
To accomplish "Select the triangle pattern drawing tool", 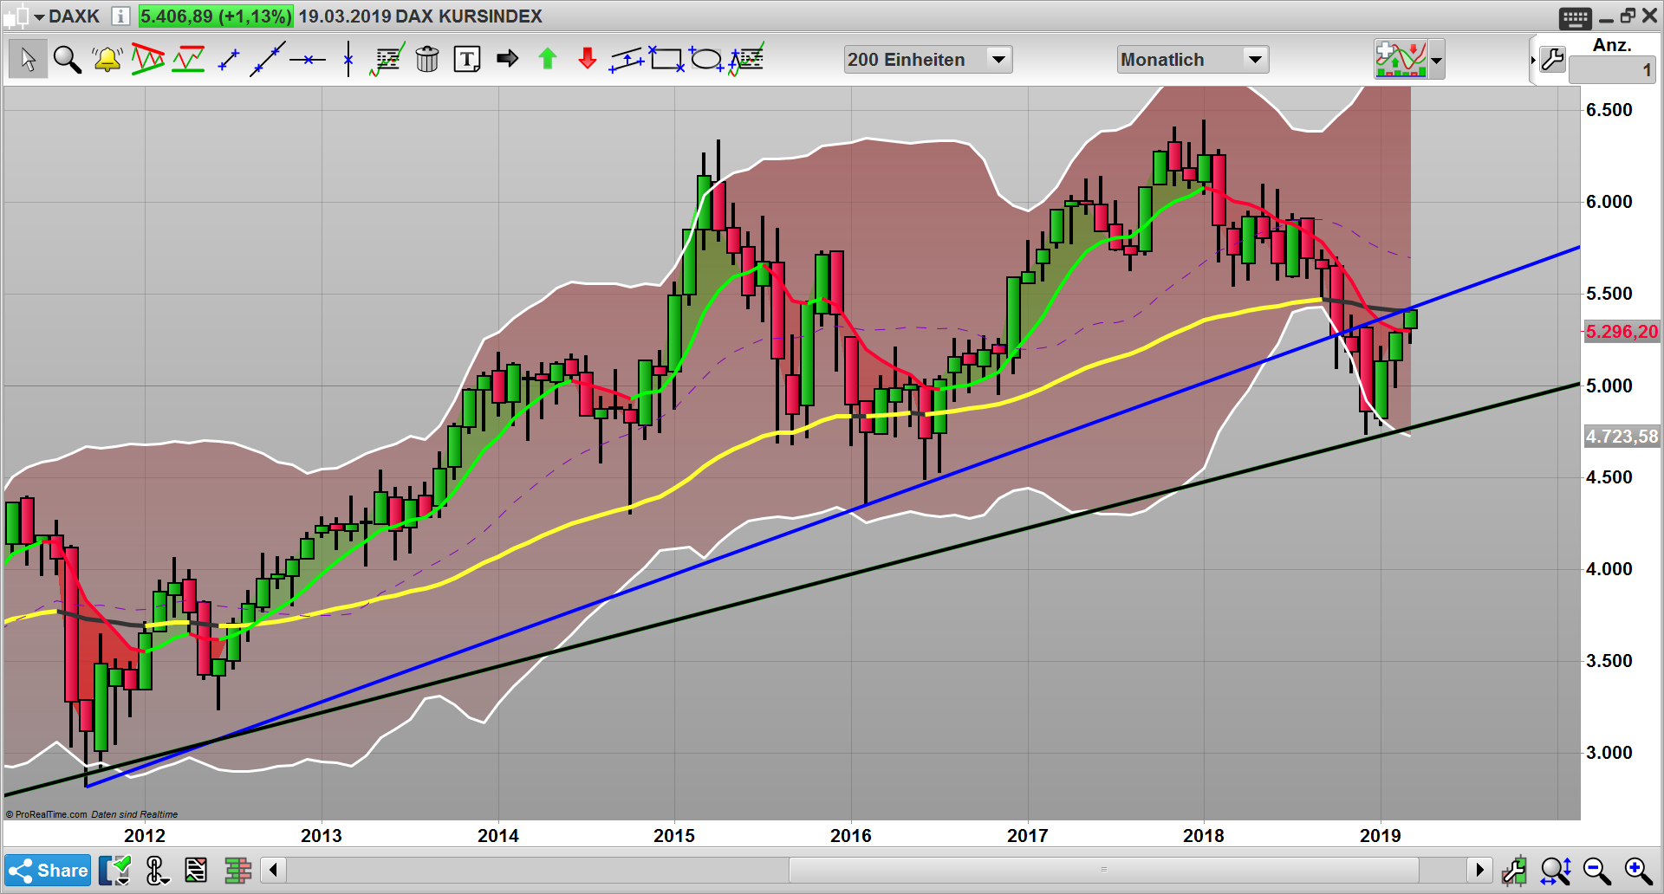I will click(x=148, y=59).
